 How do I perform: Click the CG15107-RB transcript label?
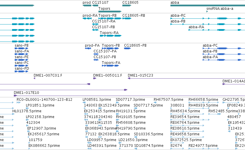(x=103, y=27)
